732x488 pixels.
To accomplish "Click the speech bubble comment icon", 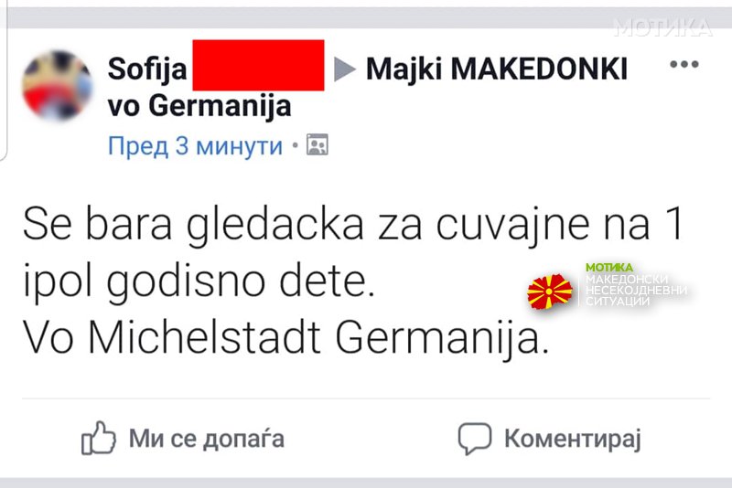I will point(475,439).
